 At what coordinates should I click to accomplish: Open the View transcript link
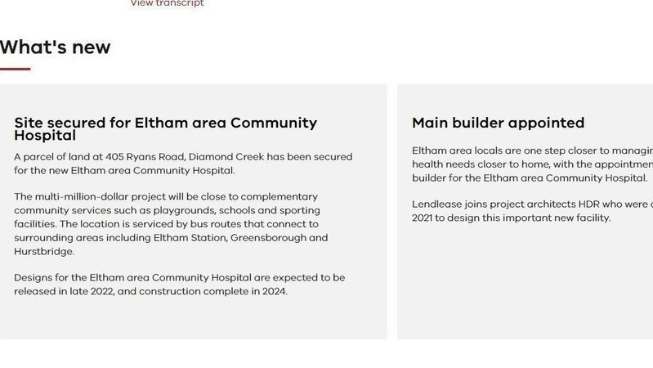point(167,3)
